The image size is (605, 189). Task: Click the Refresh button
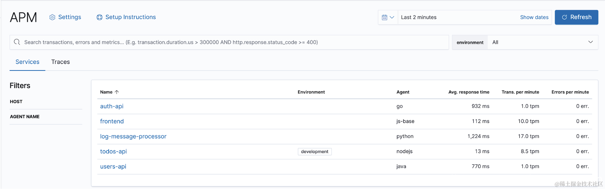click(577, 17)
